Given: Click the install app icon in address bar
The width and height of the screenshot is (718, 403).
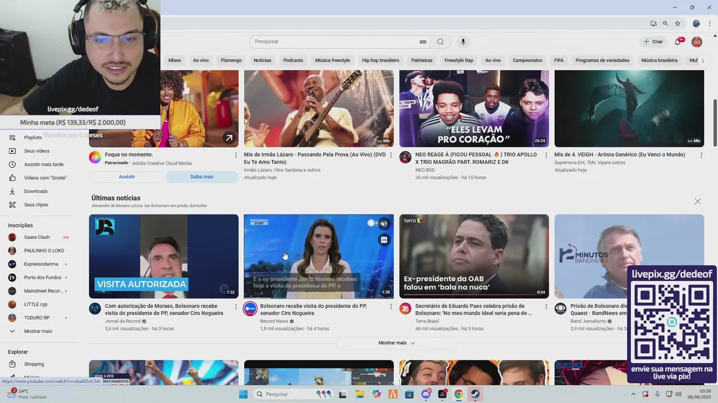Looking at the screenshot, I should coord(653,24).
